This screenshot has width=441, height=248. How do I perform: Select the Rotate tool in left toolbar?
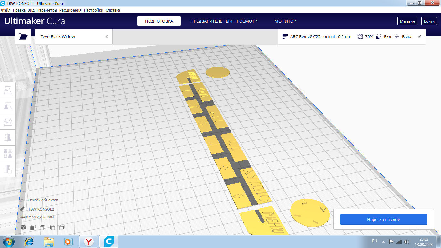point(7,122)
